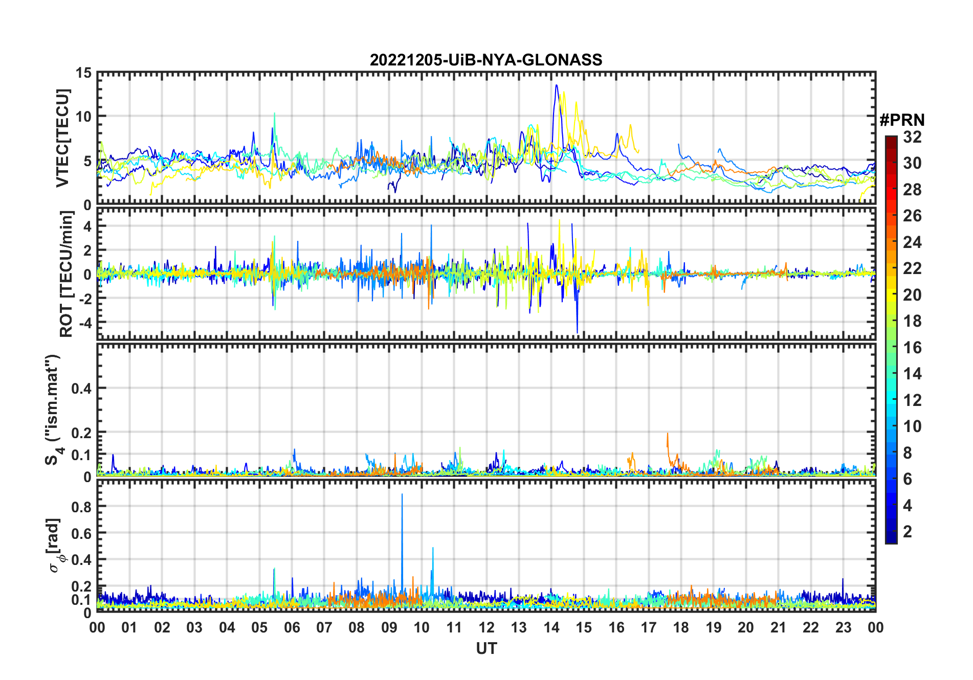Click colorbar tick label 6
Viewport: 973px width, 680px height.
(908, 479)
